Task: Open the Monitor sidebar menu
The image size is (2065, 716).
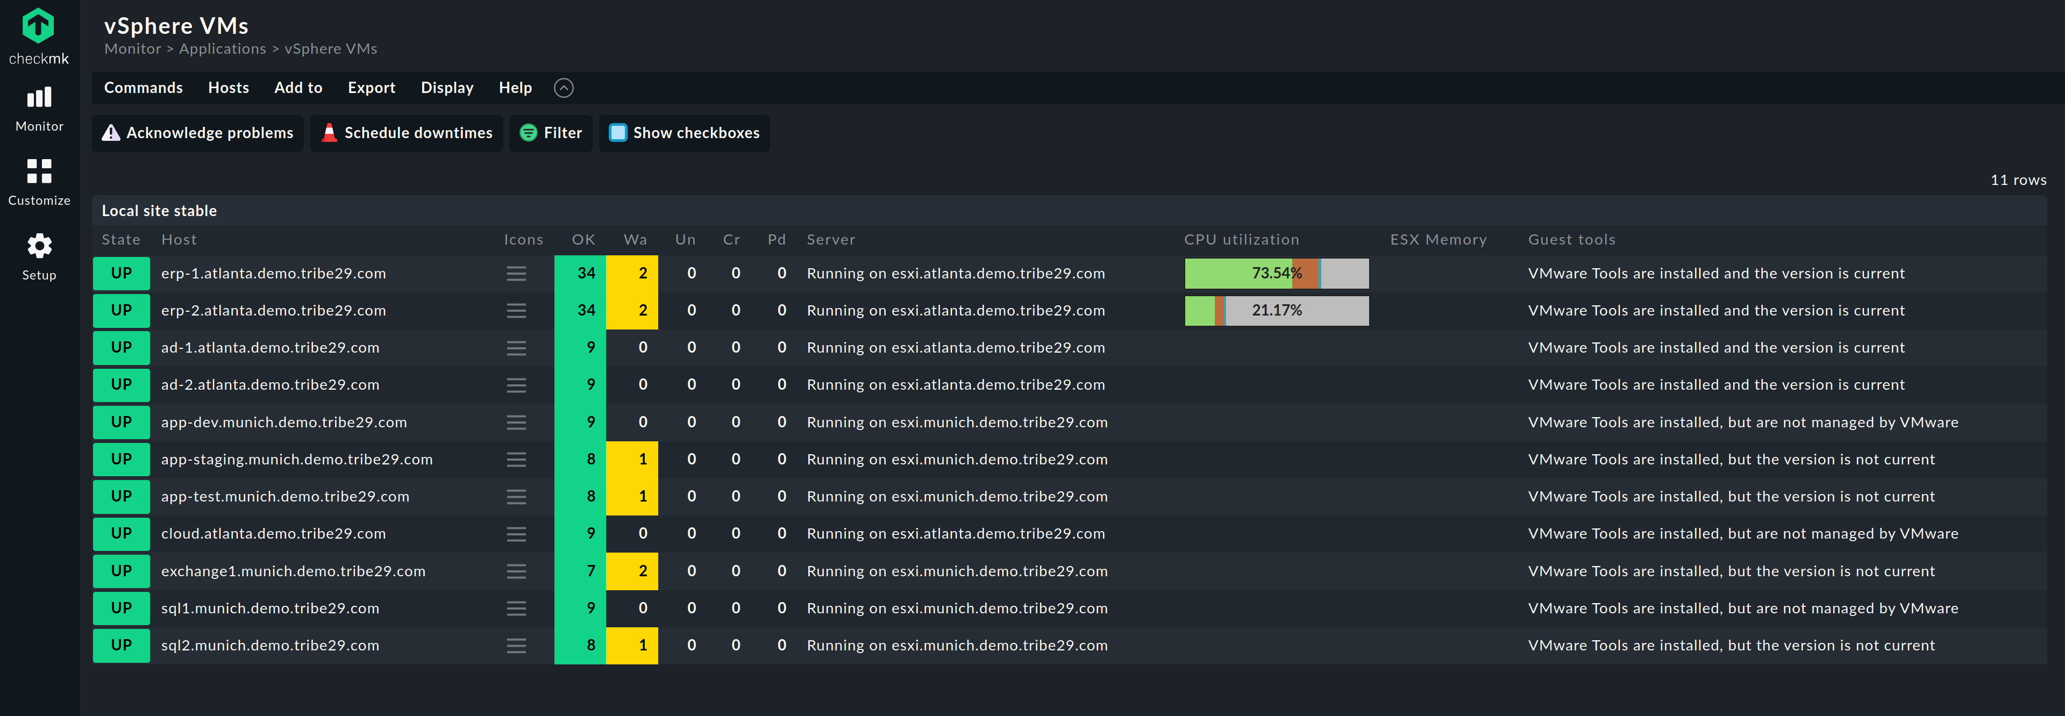Action: click(x=39, y=110)
